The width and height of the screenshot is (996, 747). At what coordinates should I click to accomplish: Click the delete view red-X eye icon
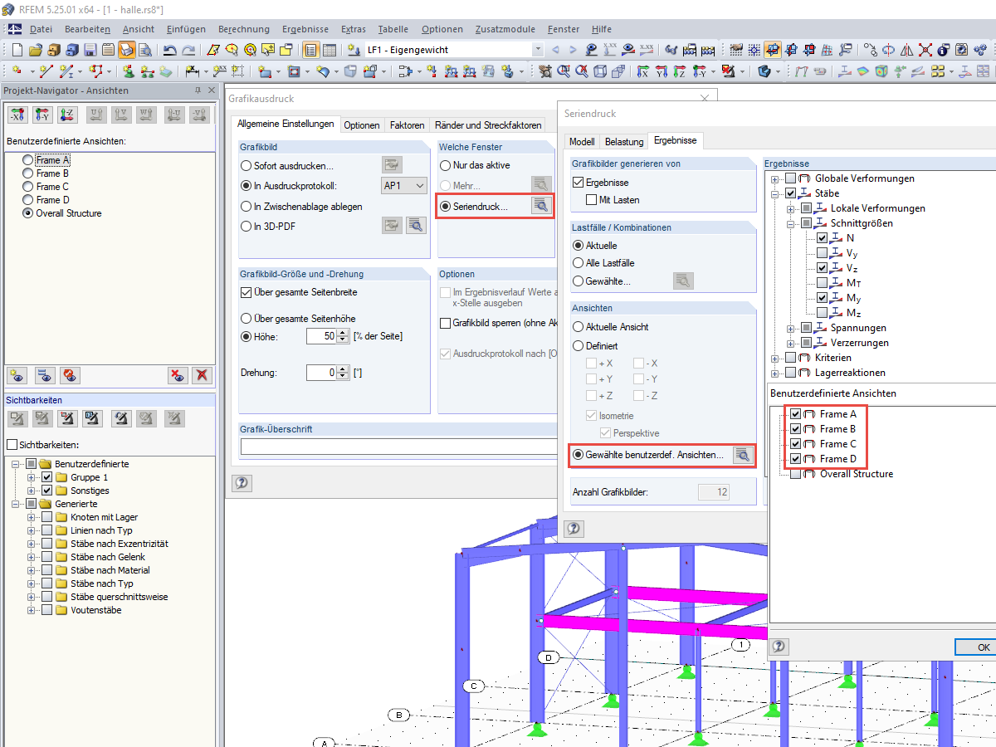point(177,375)
